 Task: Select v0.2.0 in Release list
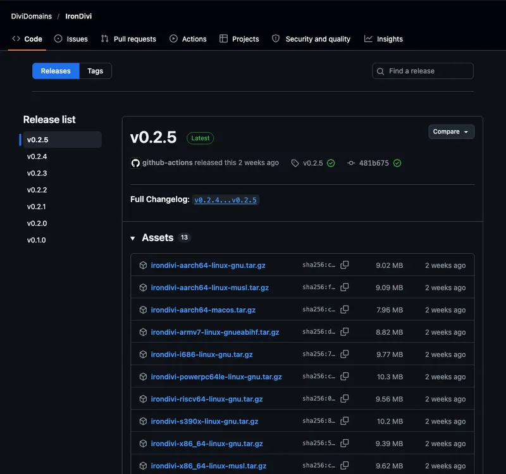(37, 223)
